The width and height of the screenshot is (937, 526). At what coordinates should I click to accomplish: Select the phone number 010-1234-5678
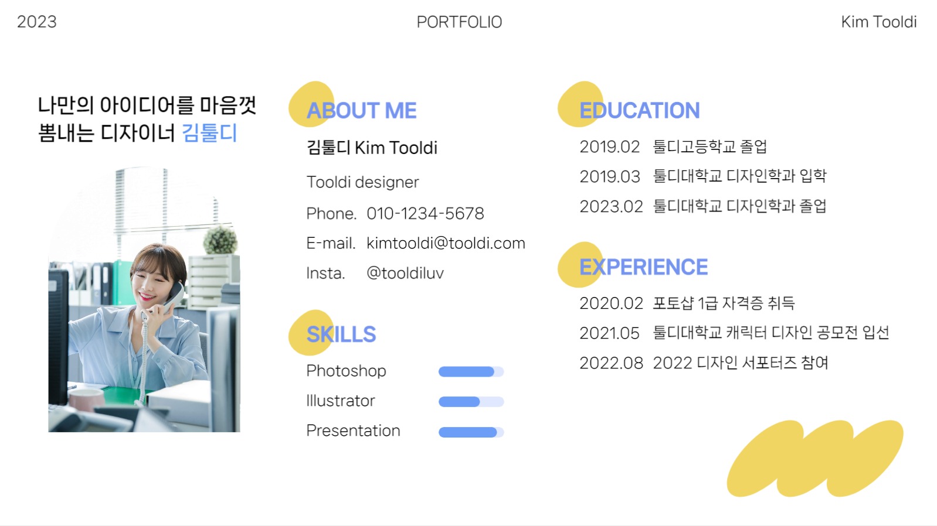425,213
